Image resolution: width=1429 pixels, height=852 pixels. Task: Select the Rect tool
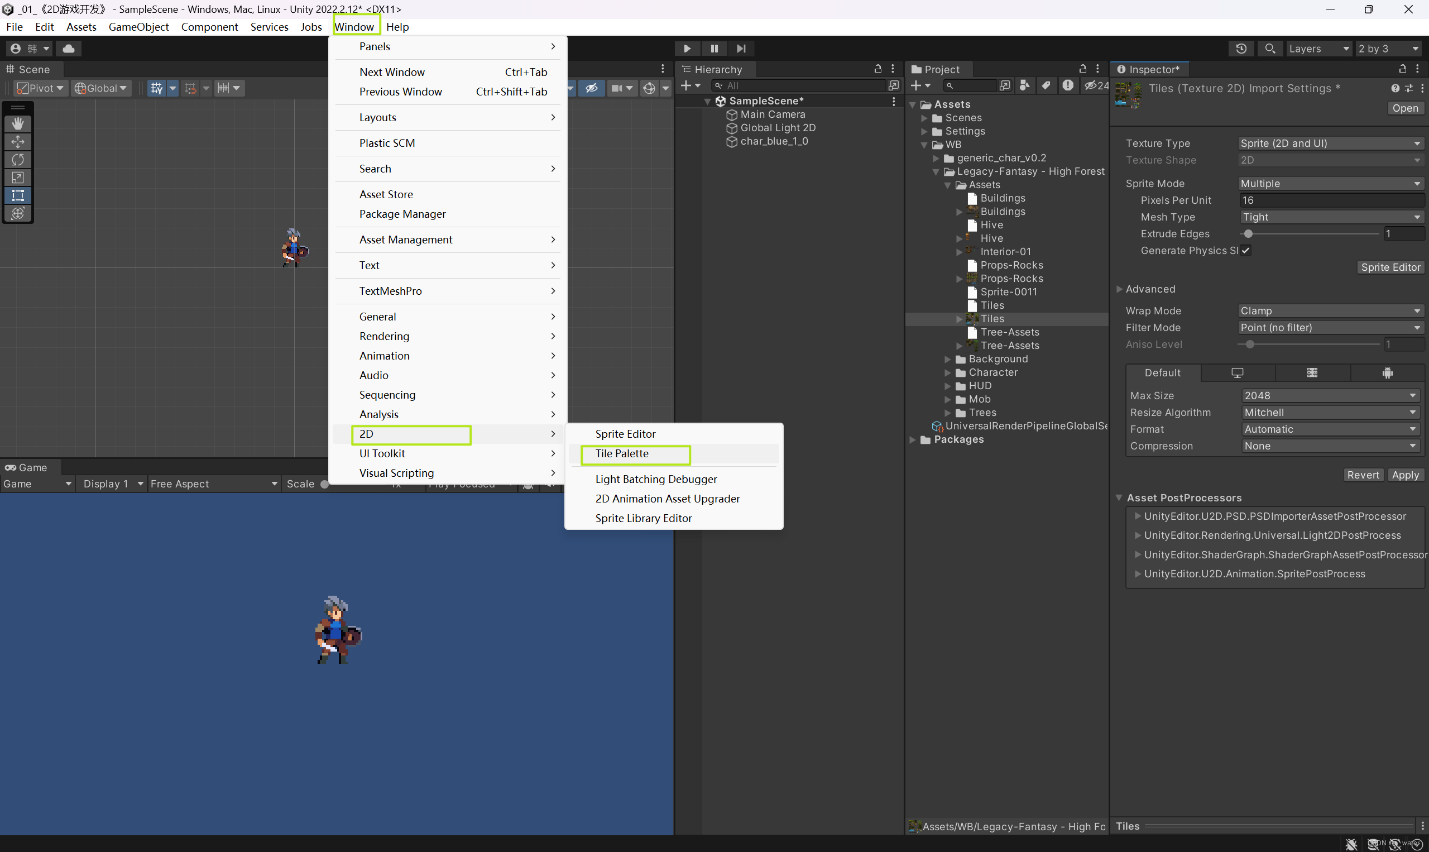coord(18,195)
